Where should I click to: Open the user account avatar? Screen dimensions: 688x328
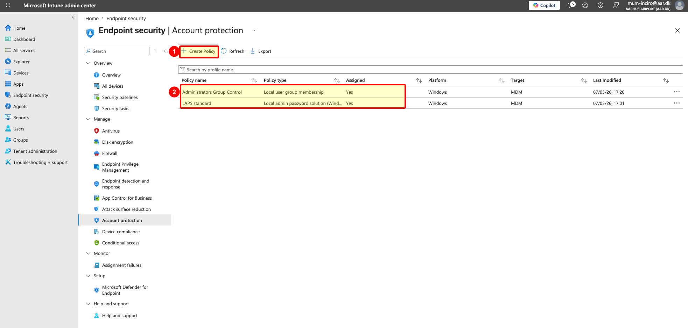pos(680,5)
